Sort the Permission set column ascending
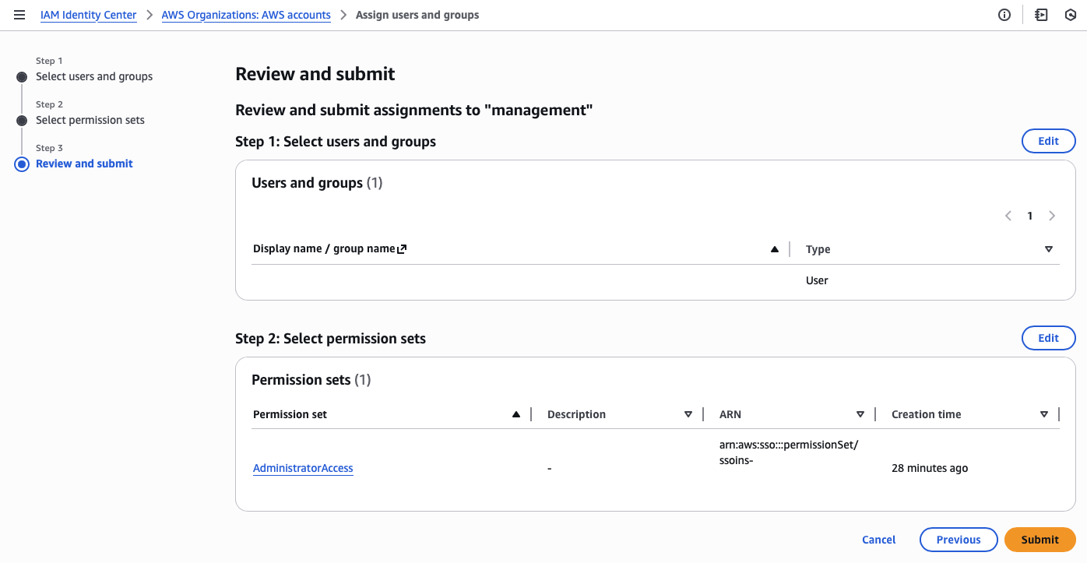This screenshot has width=1087, height=563. pos(515,413)
